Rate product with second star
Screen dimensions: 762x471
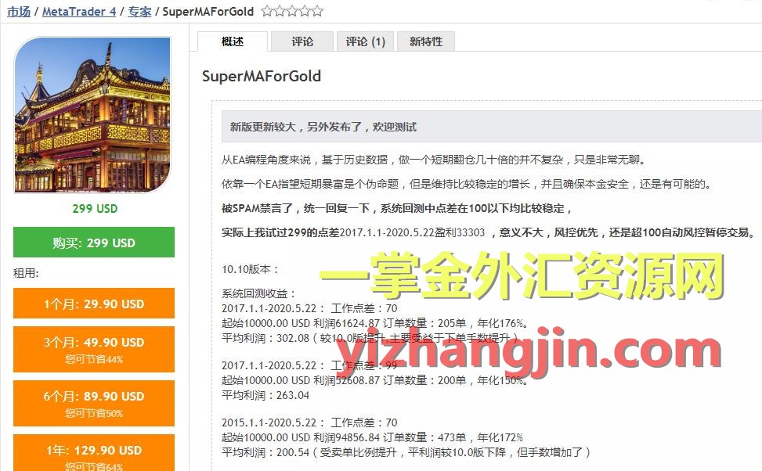pyautogui.click(x=280, y=11)
